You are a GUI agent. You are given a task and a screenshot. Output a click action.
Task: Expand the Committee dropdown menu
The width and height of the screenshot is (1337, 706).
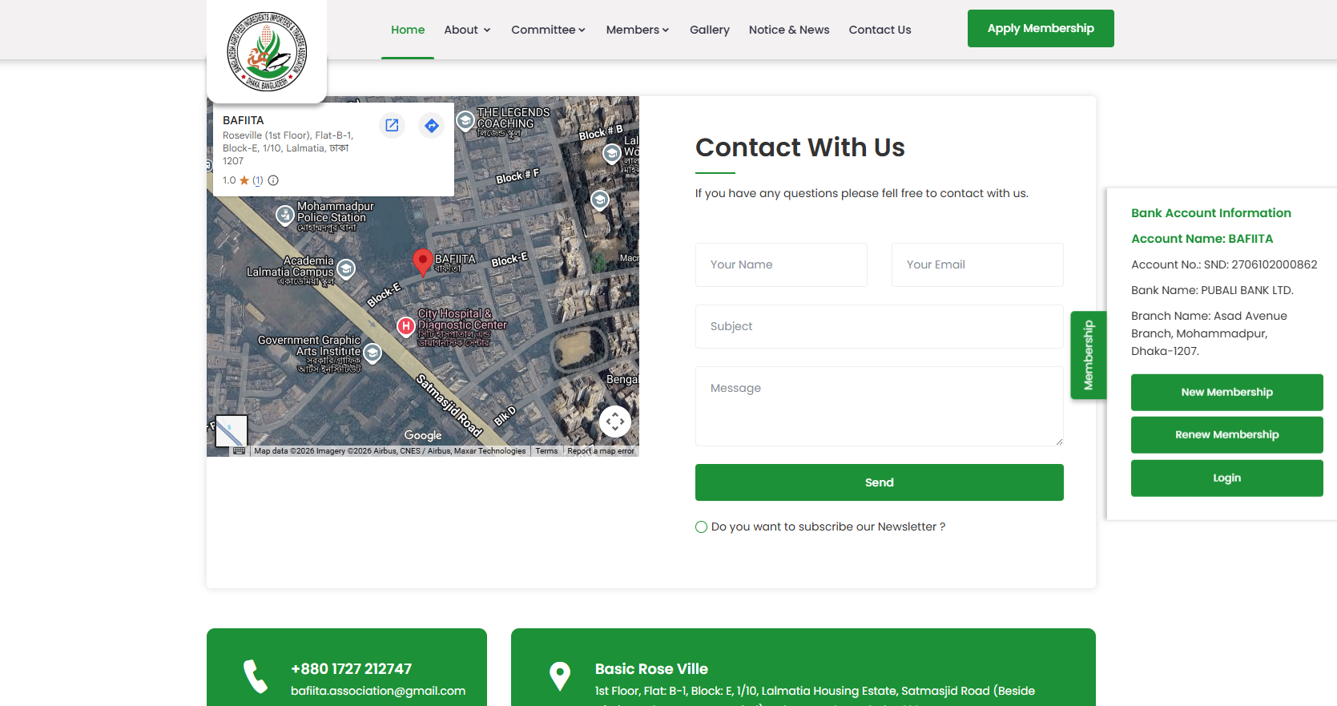(x=548, y=30)
